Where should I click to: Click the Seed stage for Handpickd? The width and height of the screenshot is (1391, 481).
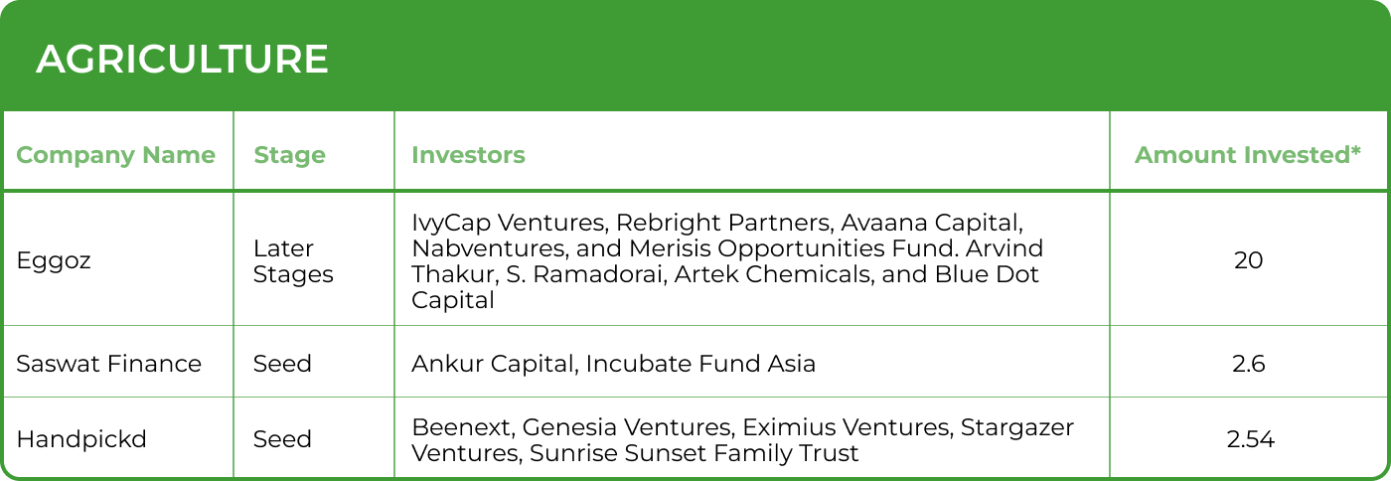(282, 439)
